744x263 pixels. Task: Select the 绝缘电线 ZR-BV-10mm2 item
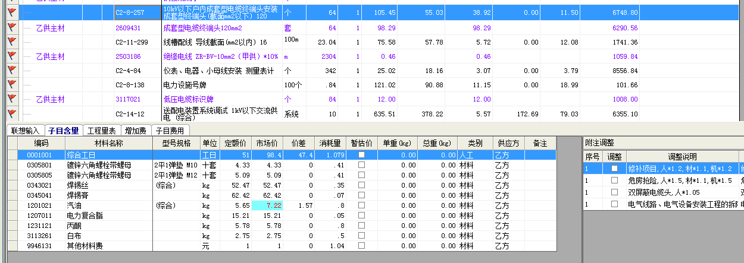pos(220,56)
